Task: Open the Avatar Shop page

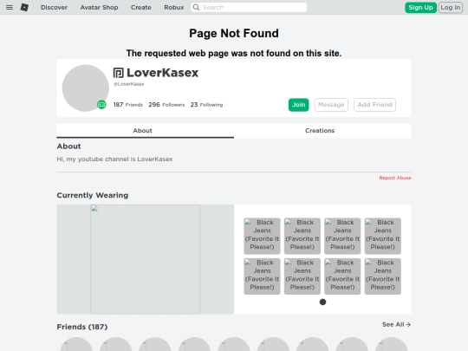Action: tap(99, 8)
